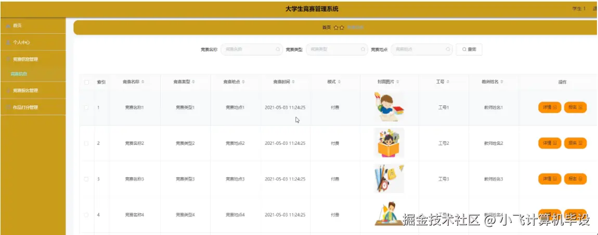Check the checkbox for row 1
Image resolution: width=598 pixels, height=235 pixels.
pos(86,107)
